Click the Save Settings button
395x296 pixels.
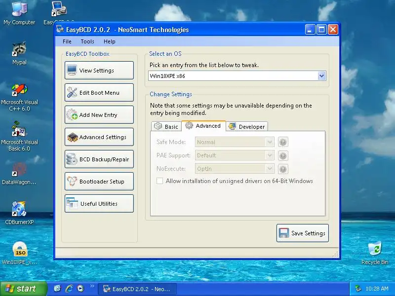click(x=303, y=233)
